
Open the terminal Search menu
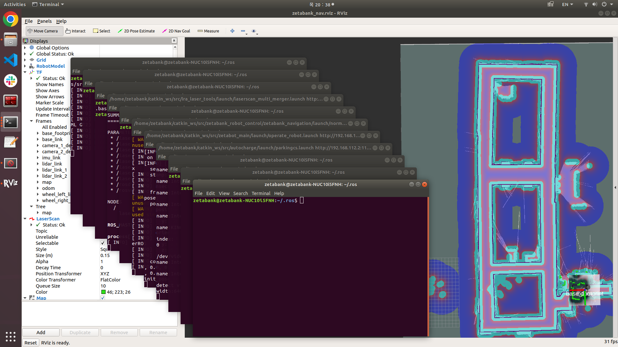(240, 193)
